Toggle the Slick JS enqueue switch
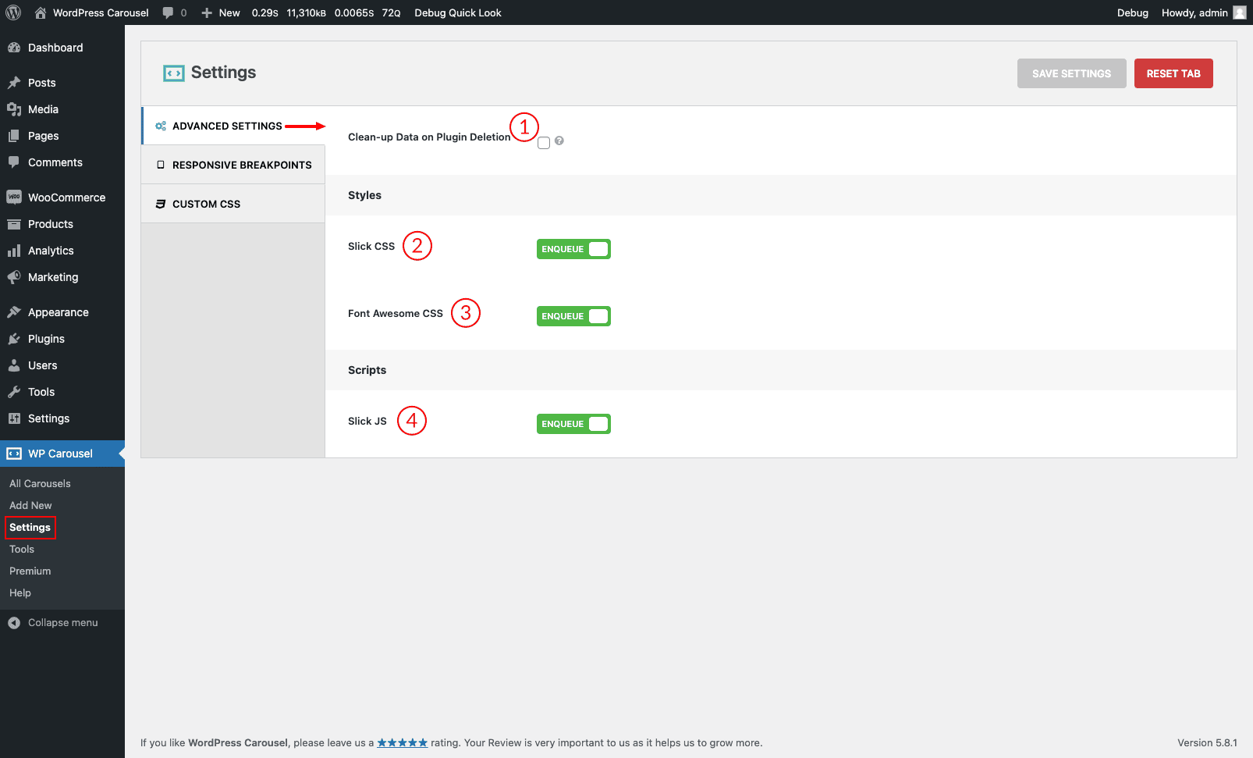1253x758 pixels. point(573,424)
